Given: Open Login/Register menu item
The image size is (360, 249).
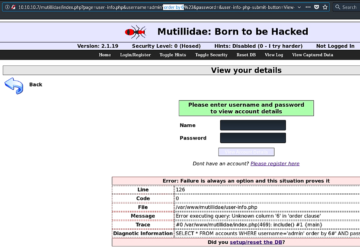Looking at the screenshot, I should (135, 55).
